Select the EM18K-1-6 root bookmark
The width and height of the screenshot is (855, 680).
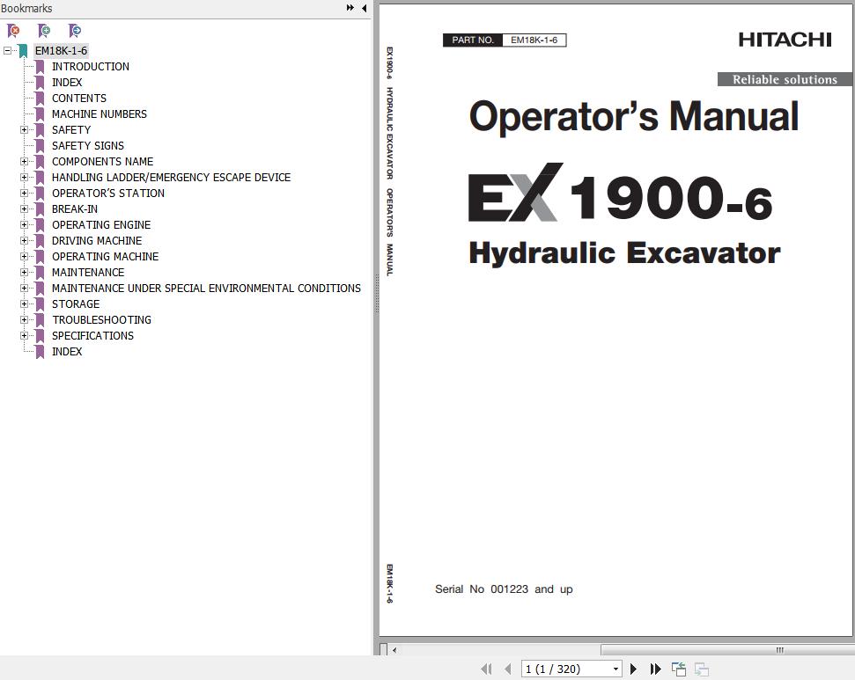click(61, 51)
